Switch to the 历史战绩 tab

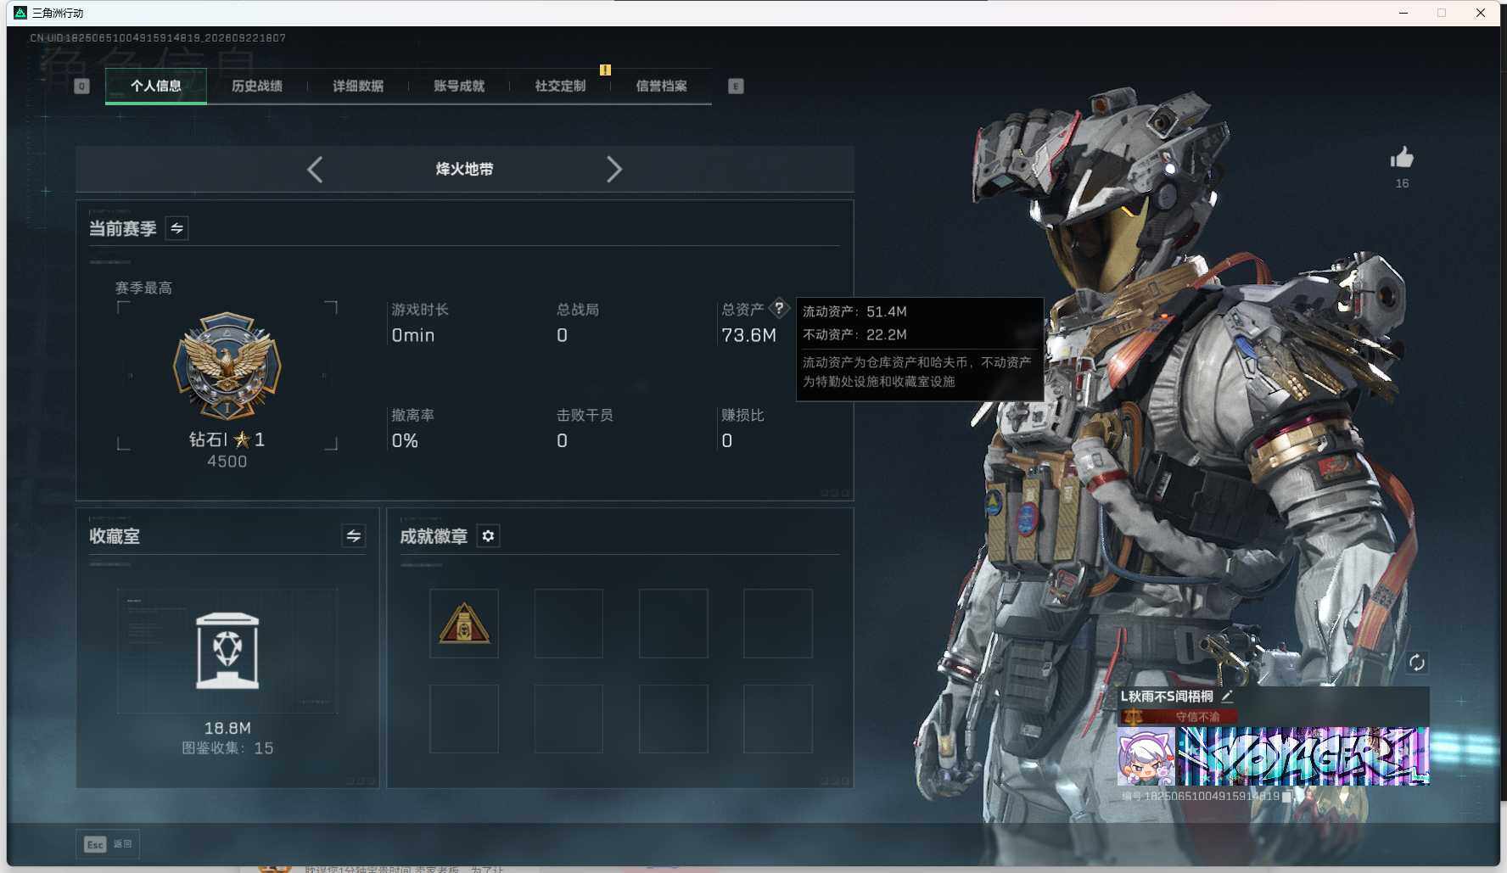click(x=257, y=86)
